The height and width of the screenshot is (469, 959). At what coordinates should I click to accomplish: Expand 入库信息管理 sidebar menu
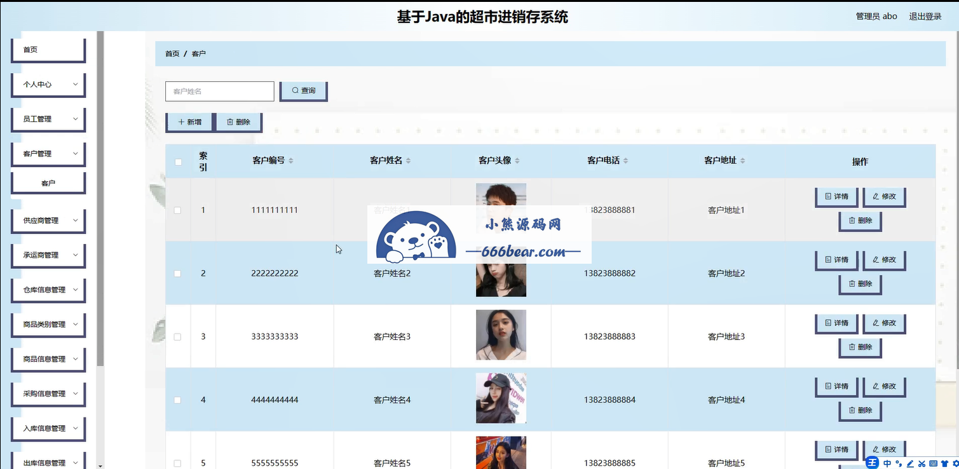tap(48, 428)
